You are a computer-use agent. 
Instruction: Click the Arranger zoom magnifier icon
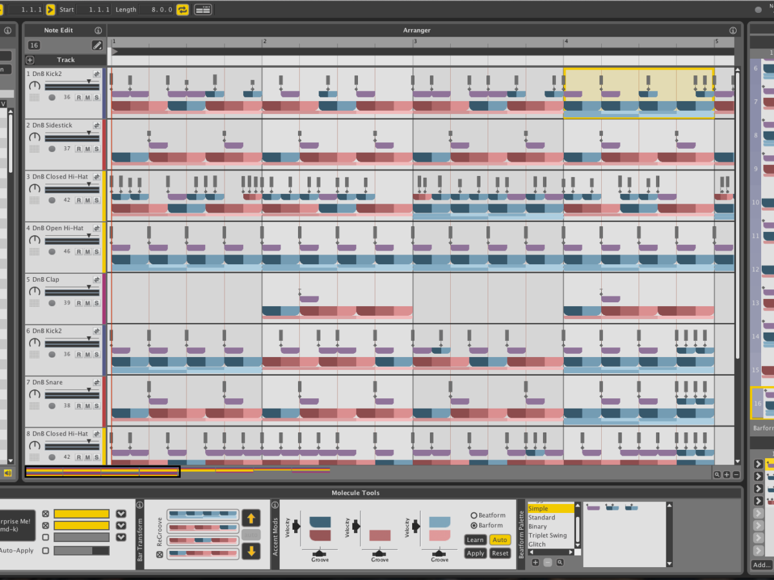(717, 474)
